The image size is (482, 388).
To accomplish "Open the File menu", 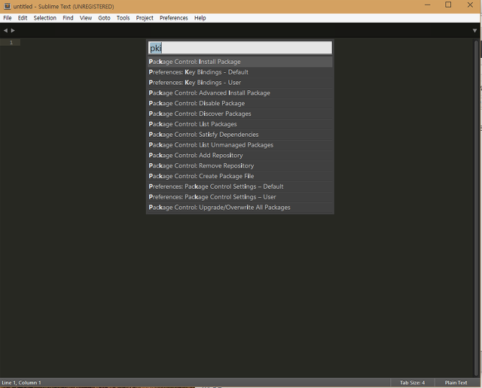I will coord(8,18).
